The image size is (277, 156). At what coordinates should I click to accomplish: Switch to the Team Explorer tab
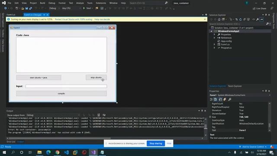(235, 86)
